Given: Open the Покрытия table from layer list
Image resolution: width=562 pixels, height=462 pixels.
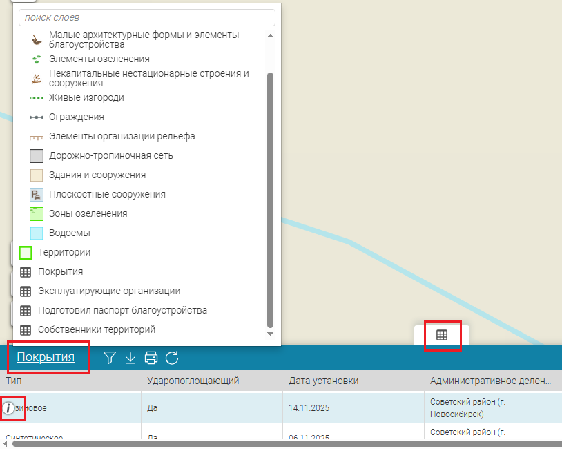Looking at the screenshot, I should 60,272.
